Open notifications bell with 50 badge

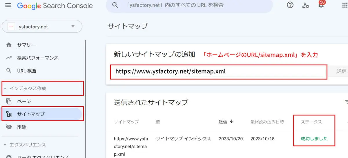click(x=321, y=5)
